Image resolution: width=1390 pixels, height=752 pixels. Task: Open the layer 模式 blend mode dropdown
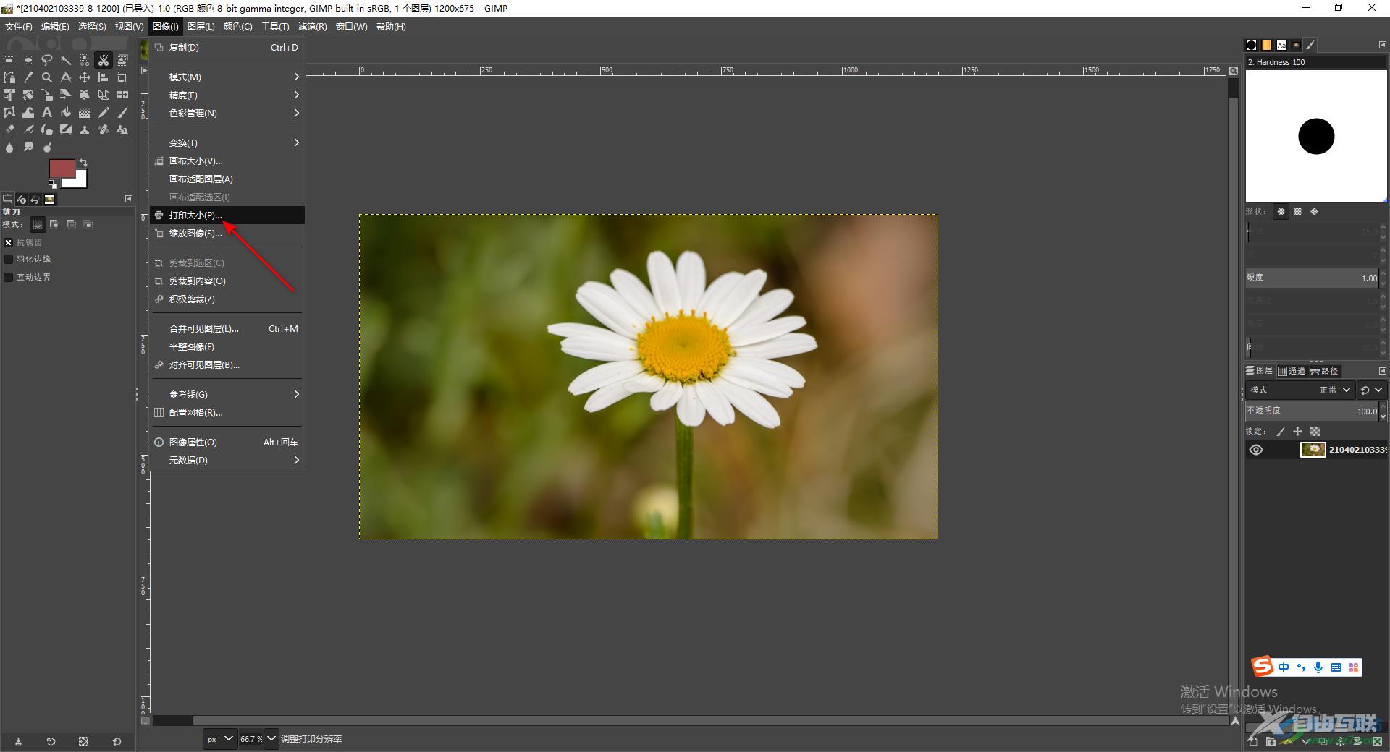point(1300,390)
